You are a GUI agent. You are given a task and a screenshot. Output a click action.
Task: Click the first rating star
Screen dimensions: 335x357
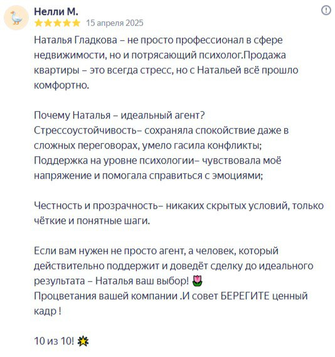click(39, 23)
